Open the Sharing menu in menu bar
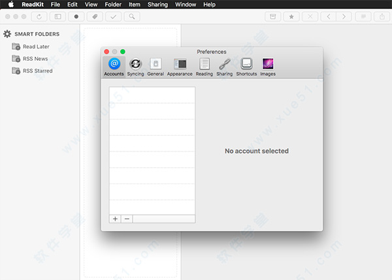The width and height of the screenshot is (392, 280). tap(157, 5)
